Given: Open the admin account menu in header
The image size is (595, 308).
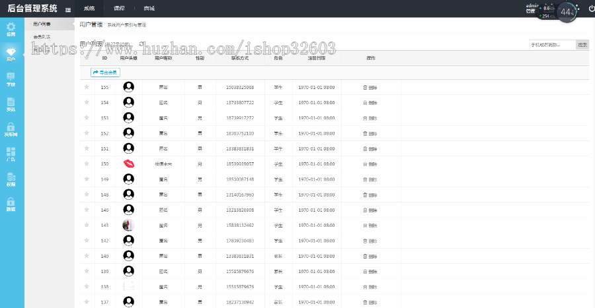Looking at the screenshot, I should pos(532,7).
